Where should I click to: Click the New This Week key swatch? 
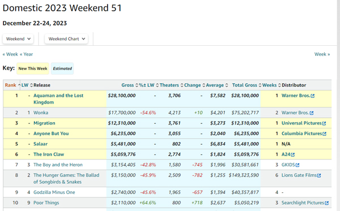coord(33,68)
